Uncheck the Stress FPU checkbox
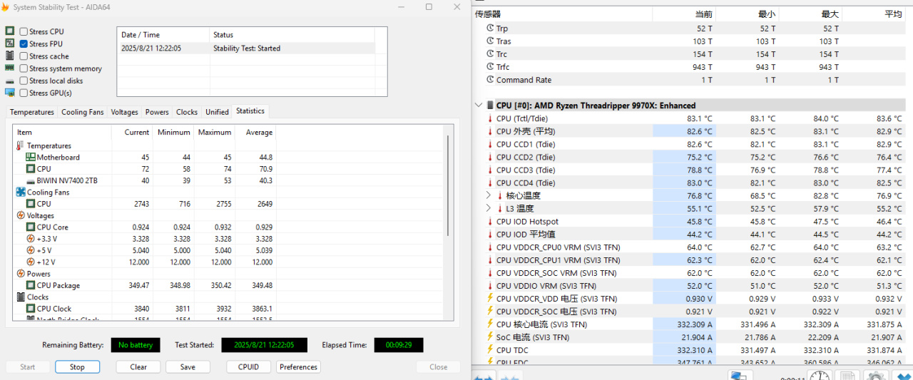Screen dimensions: 913x380 pyautogui.click(x=24, y=43)
